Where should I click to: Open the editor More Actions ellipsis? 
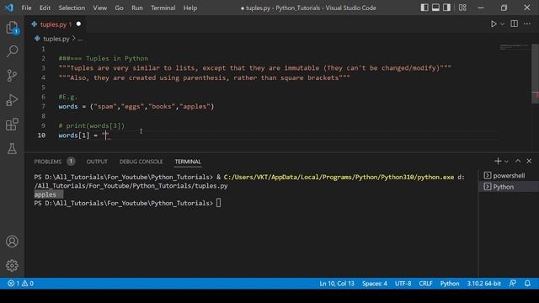527,24
